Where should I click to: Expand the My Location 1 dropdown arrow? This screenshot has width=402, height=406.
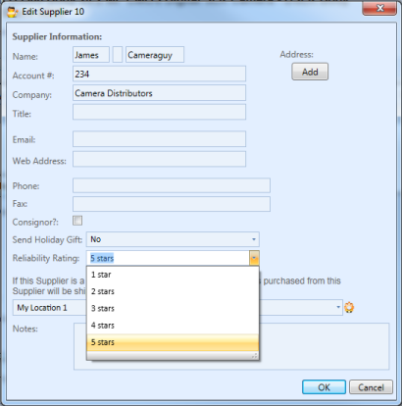pyautogui.click(x=338, y=307)
